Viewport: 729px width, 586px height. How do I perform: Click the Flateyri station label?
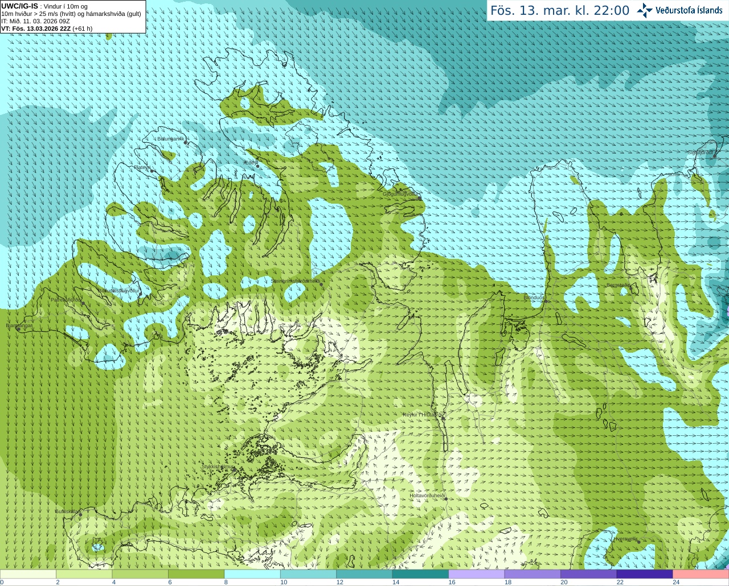[x=142, y=167]
